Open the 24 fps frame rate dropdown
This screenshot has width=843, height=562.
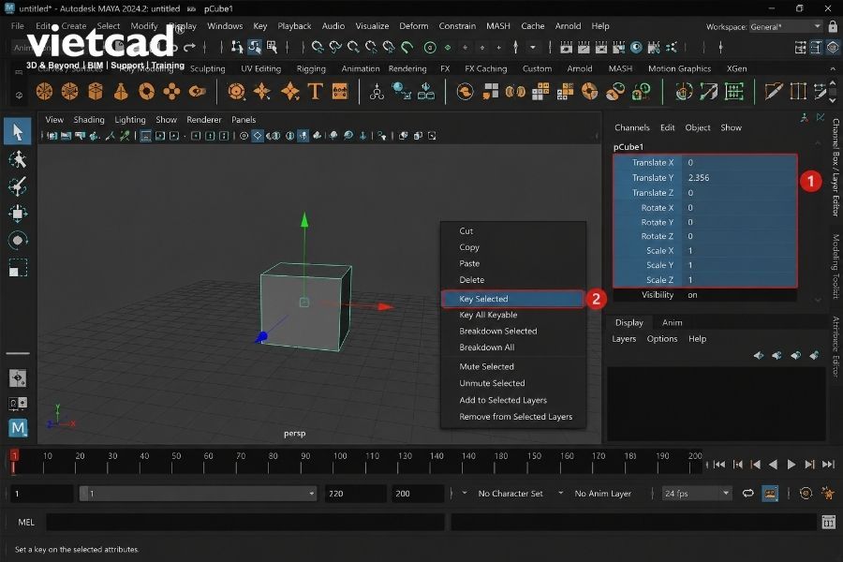point(697,494)
